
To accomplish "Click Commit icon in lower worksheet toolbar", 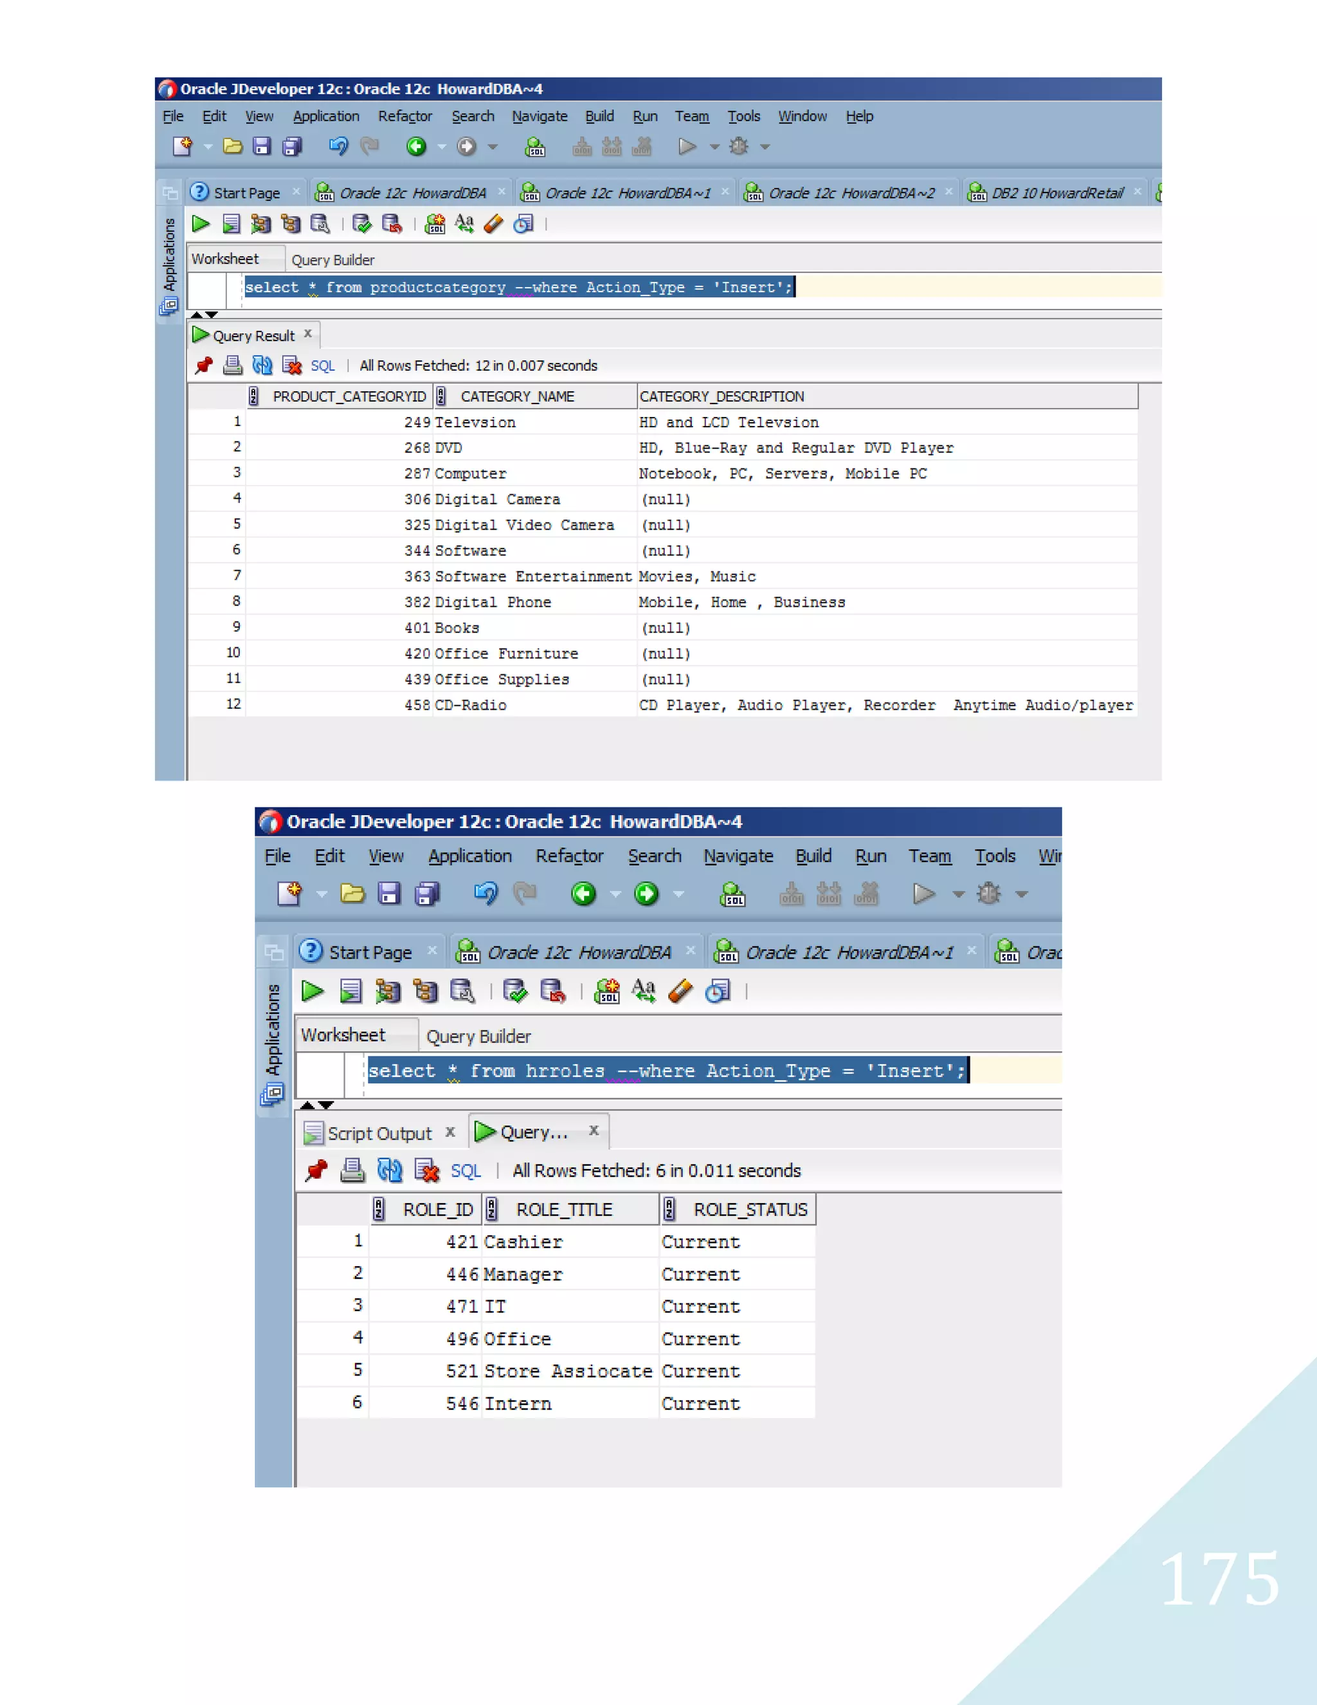I will pos(515,991).
